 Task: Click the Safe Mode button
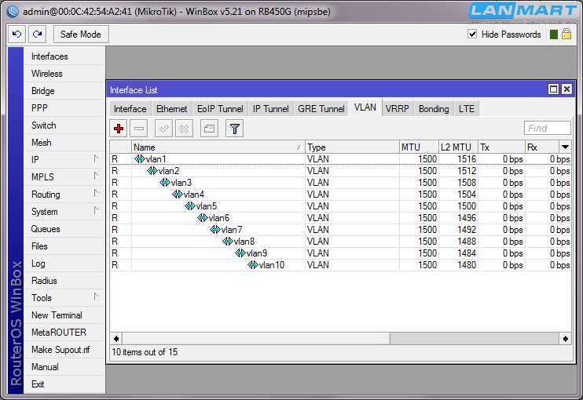point(81,35)
